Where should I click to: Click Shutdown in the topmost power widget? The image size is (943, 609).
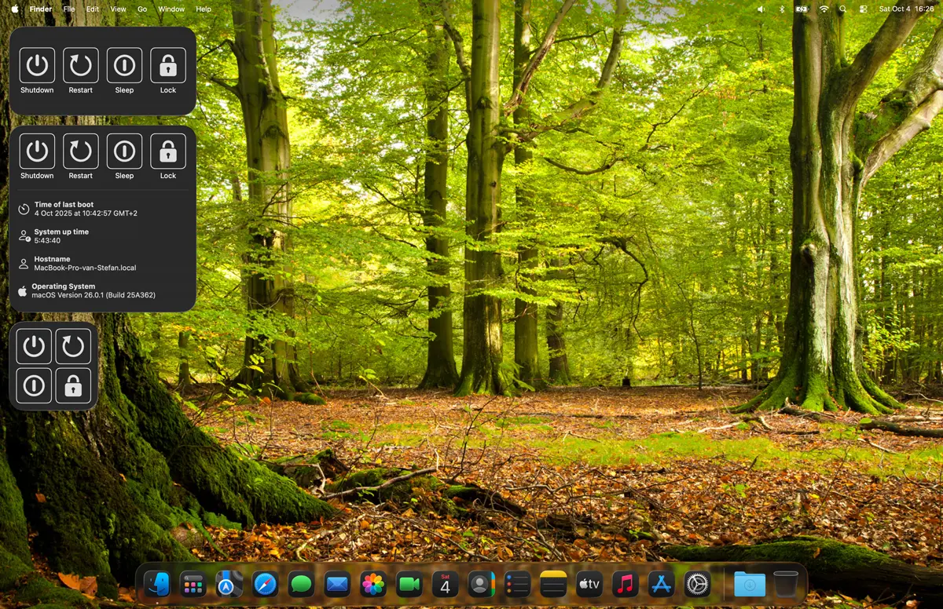coord(37,66)
